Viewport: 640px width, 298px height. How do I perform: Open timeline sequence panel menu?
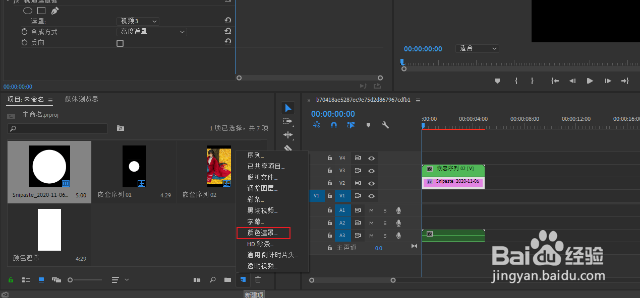418,100
